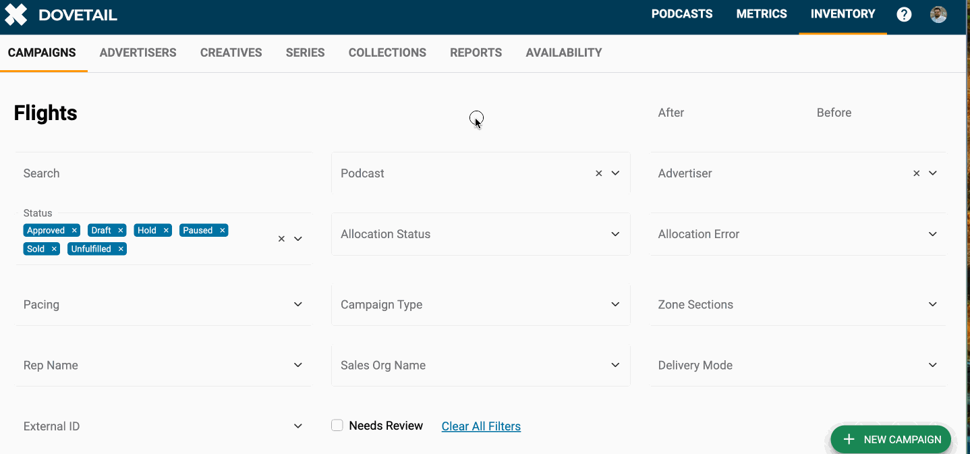
Task: Clear all selected Status values
Action: click(281, 239)
